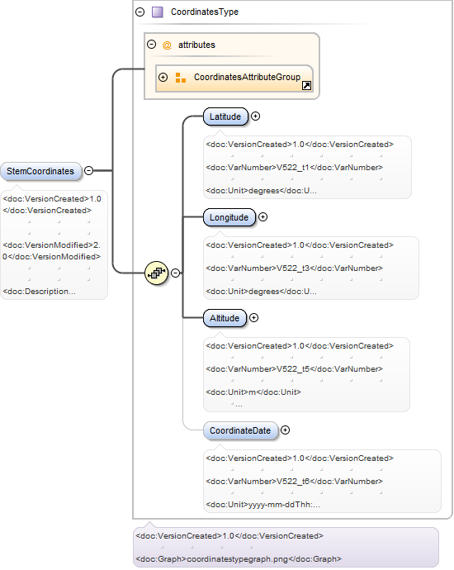Collapse the StemCoordinates element
This screenshot has height=570, width=454.
pyautogui.click(x=88, y=170)
